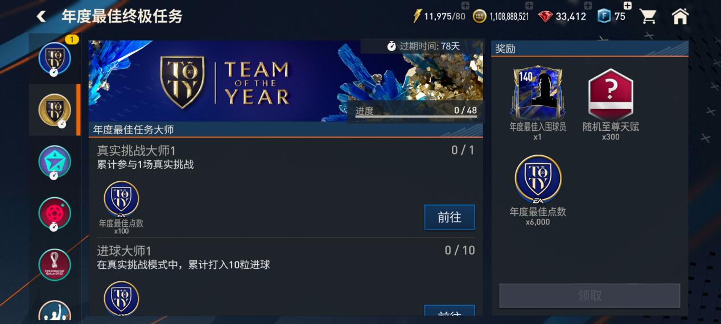Viewport: 721px width, 324px height.
Task: Select the blue TOTY badge with notification
Action: pos(55,58)
